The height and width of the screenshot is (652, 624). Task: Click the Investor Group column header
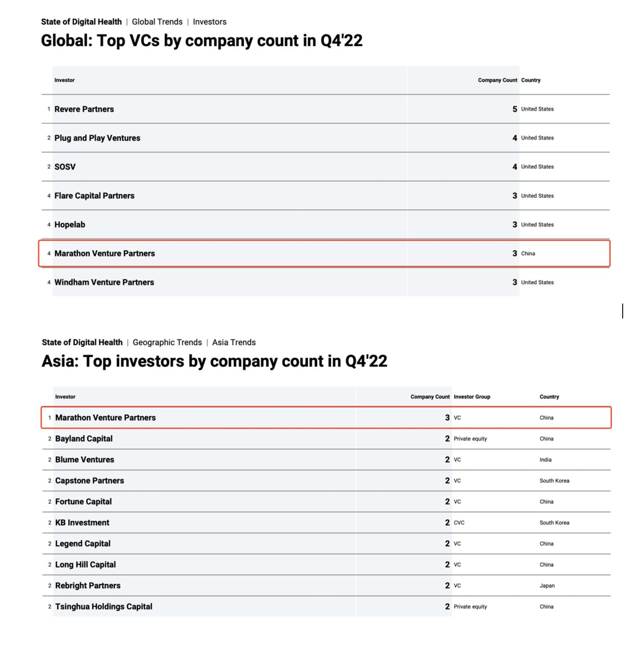coord(472,397)
